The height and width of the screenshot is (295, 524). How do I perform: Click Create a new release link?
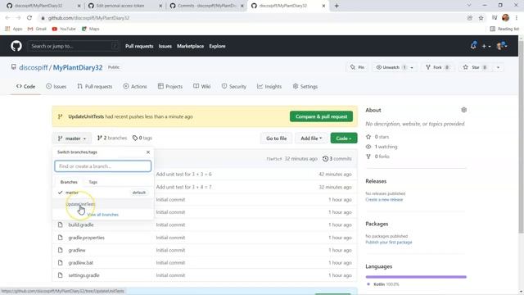(384, 200)
